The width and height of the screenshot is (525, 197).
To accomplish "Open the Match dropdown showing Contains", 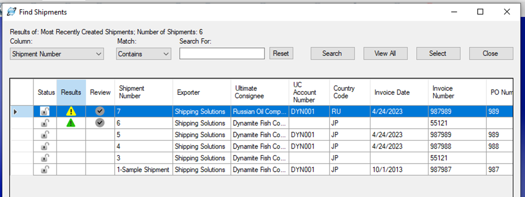I will click(144, 54).
